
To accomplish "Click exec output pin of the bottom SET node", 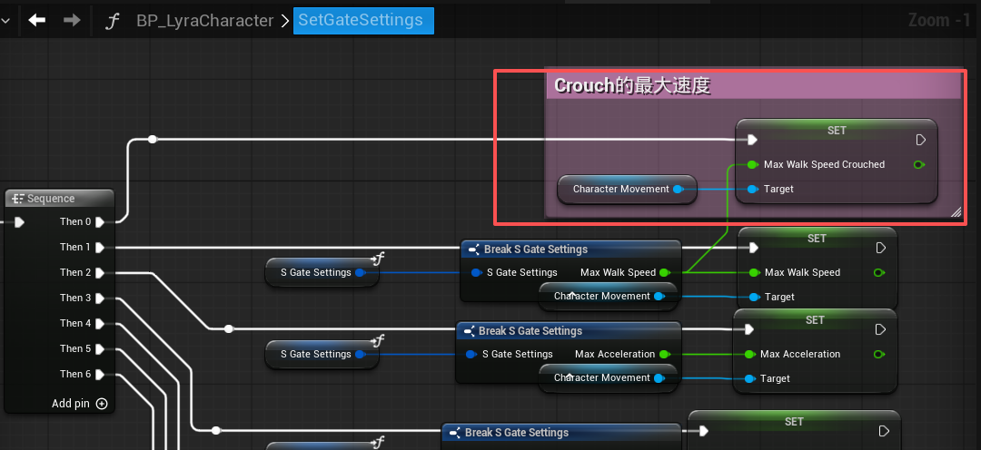I will pyautogui.click(x=884, y=431).
